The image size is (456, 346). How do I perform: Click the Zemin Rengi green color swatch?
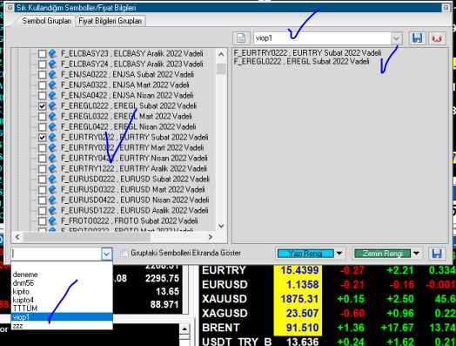pyautogui.click(x=382, y=254)
